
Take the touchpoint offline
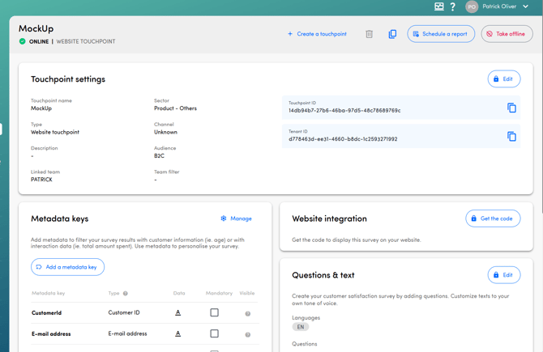point(507,34)
